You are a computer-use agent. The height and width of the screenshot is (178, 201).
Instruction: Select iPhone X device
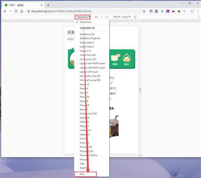92,160
